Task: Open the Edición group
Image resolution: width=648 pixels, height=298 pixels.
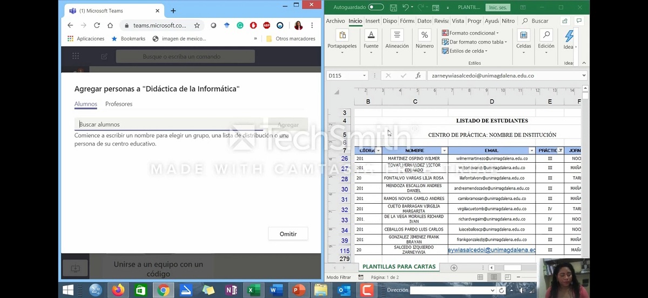Action: (x=546, y=41)
